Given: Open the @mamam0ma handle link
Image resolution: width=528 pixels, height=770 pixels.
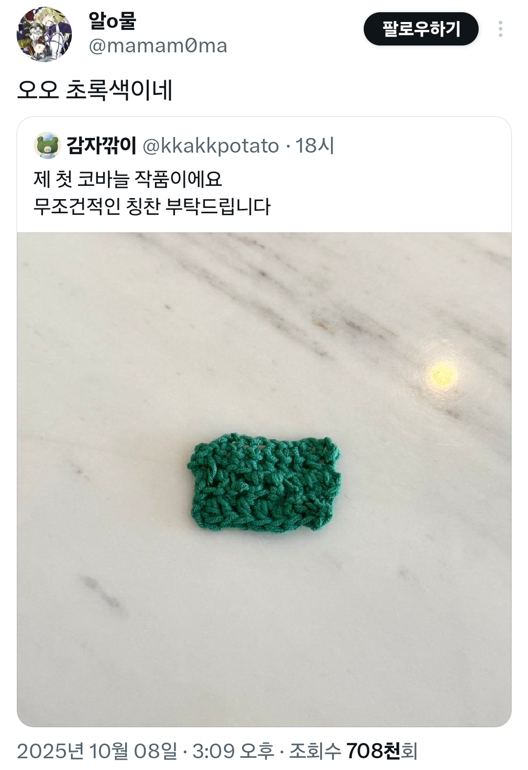Looking at the screenshot, I should tap(157, 46).
